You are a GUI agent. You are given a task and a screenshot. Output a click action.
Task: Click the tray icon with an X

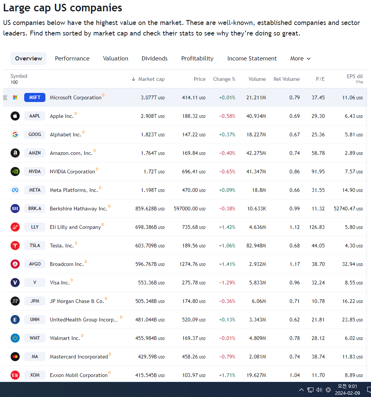pos(328,390)
